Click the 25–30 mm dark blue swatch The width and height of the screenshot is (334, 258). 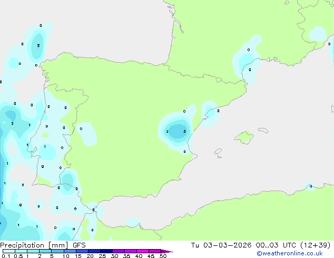coord(106,251)
